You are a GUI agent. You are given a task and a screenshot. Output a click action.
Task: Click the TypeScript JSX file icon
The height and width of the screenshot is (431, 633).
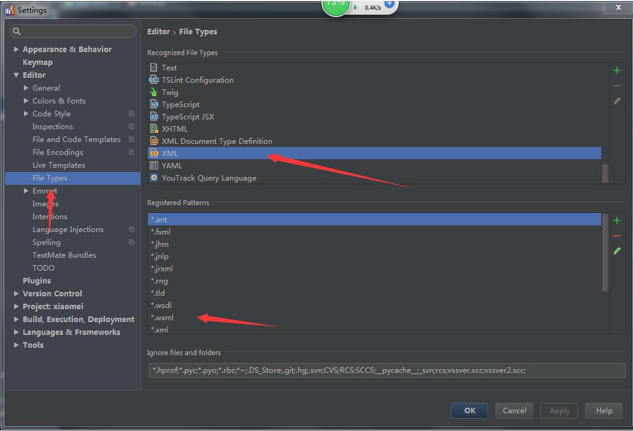pos(154,117)
